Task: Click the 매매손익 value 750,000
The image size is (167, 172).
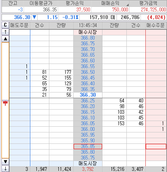Action: [120, 10]
